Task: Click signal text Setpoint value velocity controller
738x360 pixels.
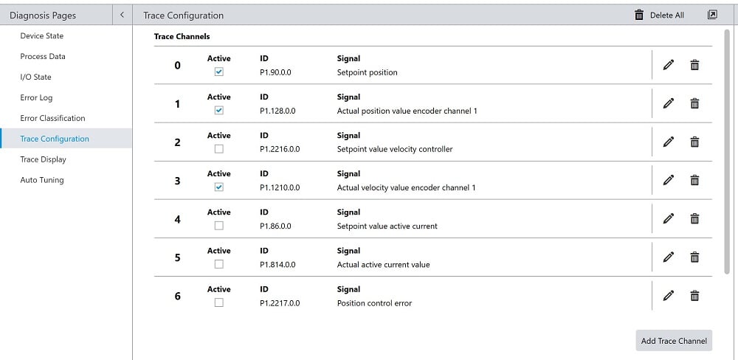Action: click(x=395, y=149)
